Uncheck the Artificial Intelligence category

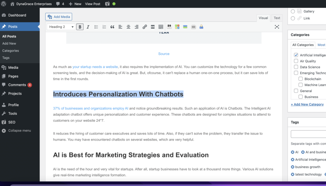coord(296,55)
